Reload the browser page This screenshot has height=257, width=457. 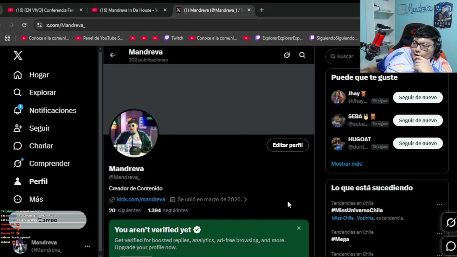click(x=24, y=25)
